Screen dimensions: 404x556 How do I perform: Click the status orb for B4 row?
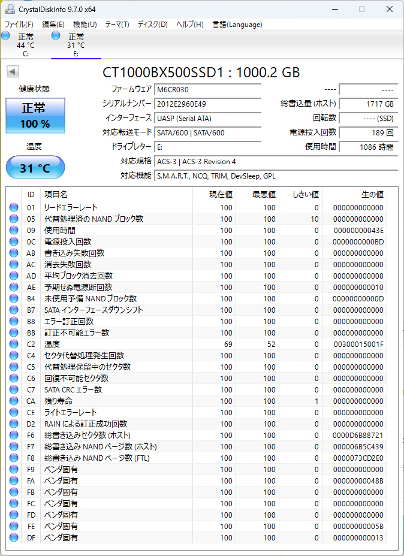[x=14, y=298]
